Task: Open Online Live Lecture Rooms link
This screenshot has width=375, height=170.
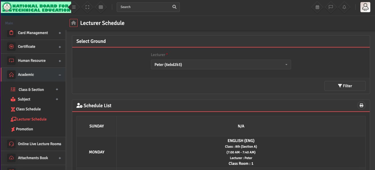Action: [x=39, y=144]
